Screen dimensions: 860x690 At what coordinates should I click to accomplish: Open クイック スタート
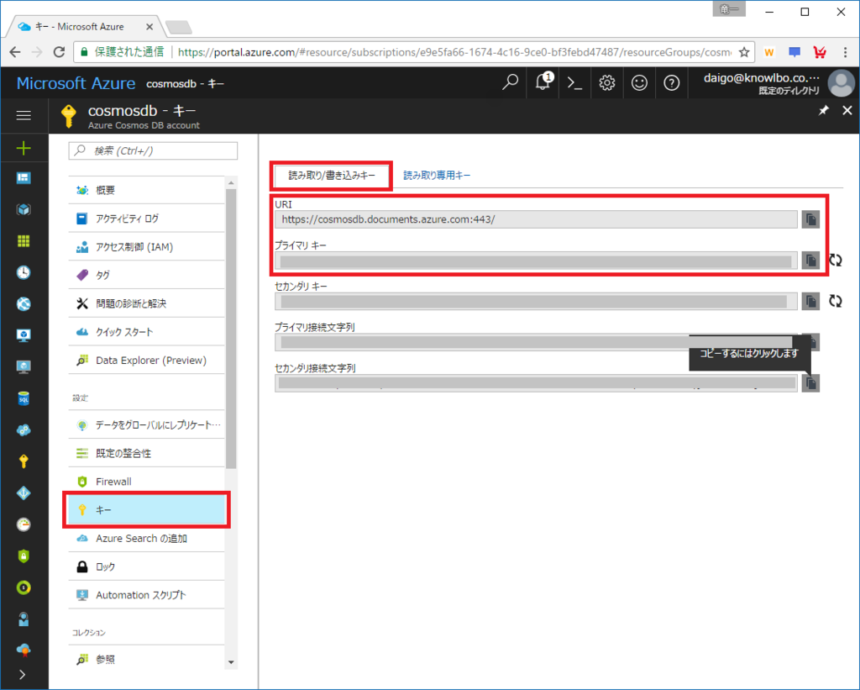[x=146, y=332]
